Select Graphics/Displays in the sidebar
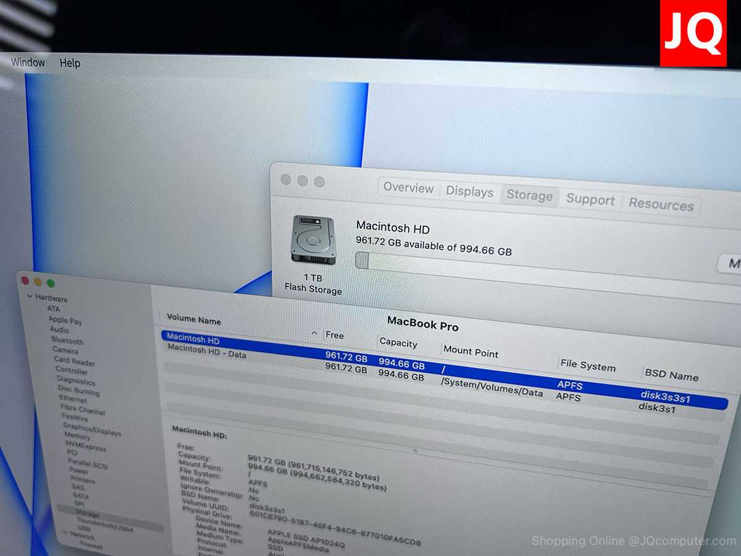Viewport: 741px width, 556px height. click(92, 429)
